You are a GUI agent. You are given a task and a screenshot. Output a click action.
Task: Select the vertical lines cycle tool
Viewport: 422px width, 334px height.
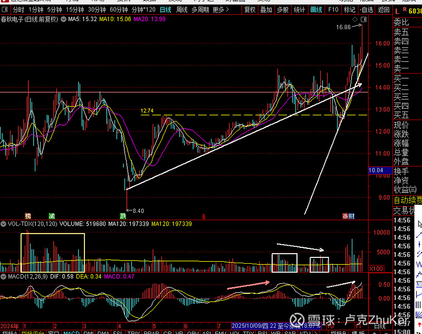(x=419, y=305)
